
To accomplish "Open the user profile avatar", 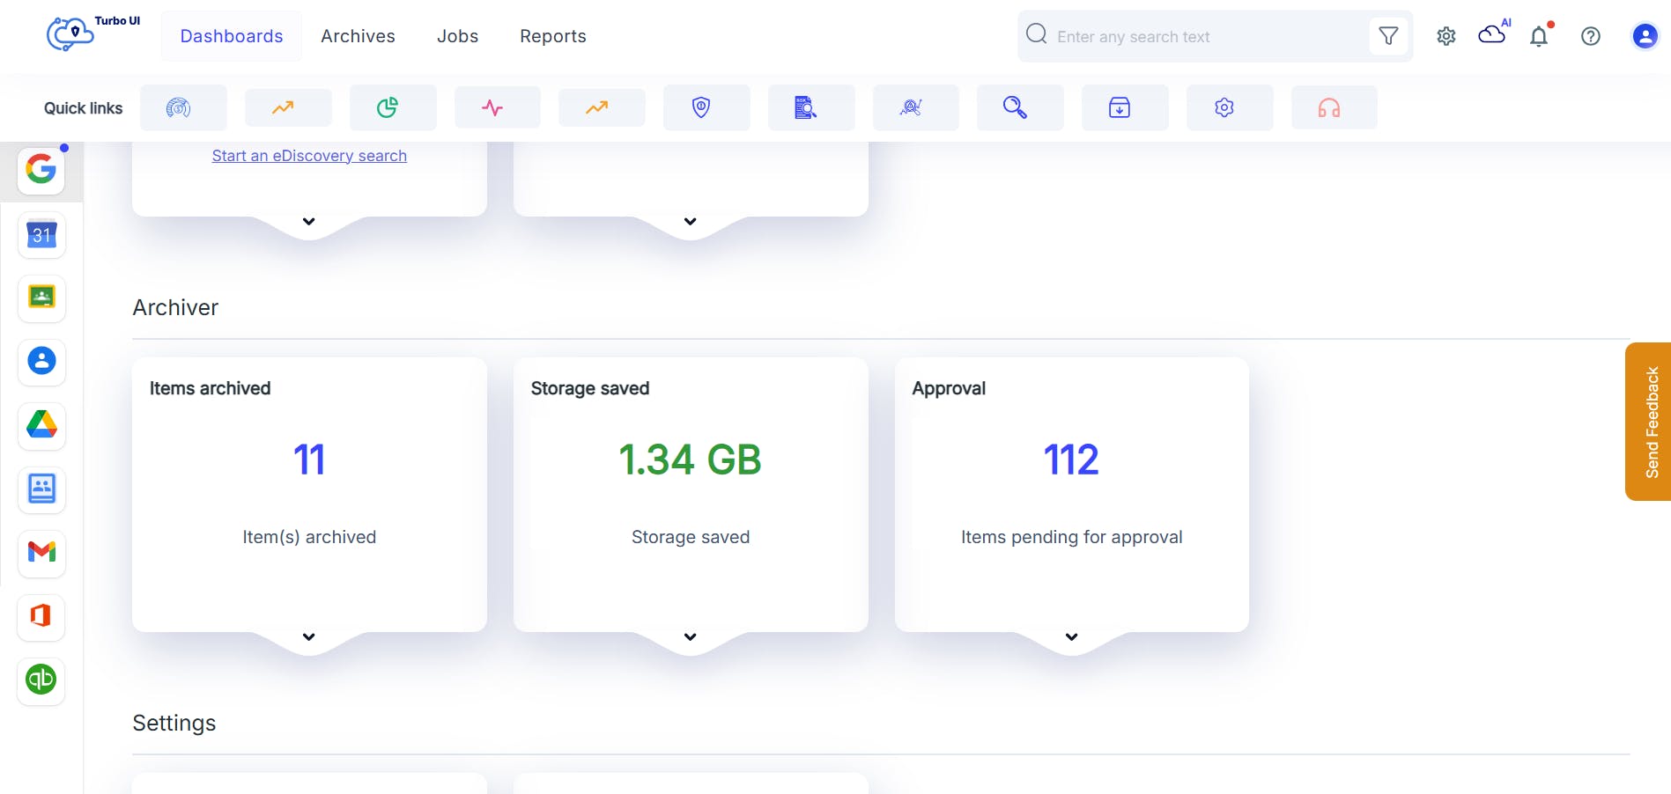I will pyautogui.click(x=1644, y=36).
